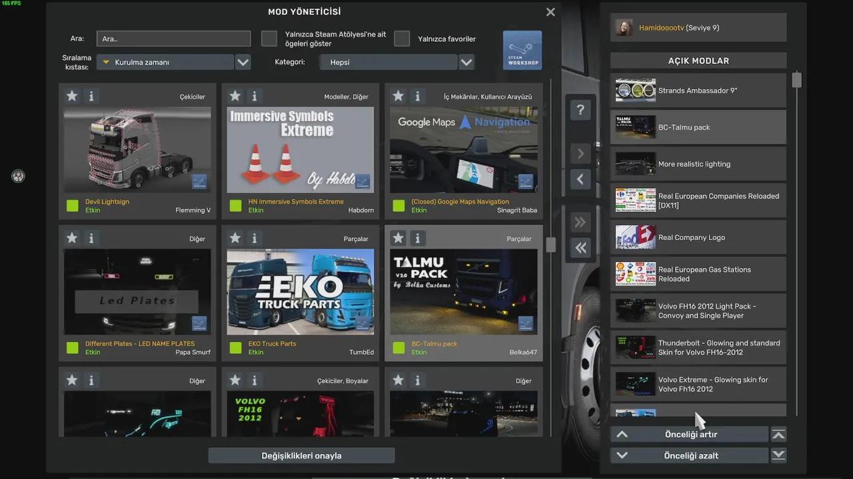Toggle Different Plates active green box

[x=73, y=347]
